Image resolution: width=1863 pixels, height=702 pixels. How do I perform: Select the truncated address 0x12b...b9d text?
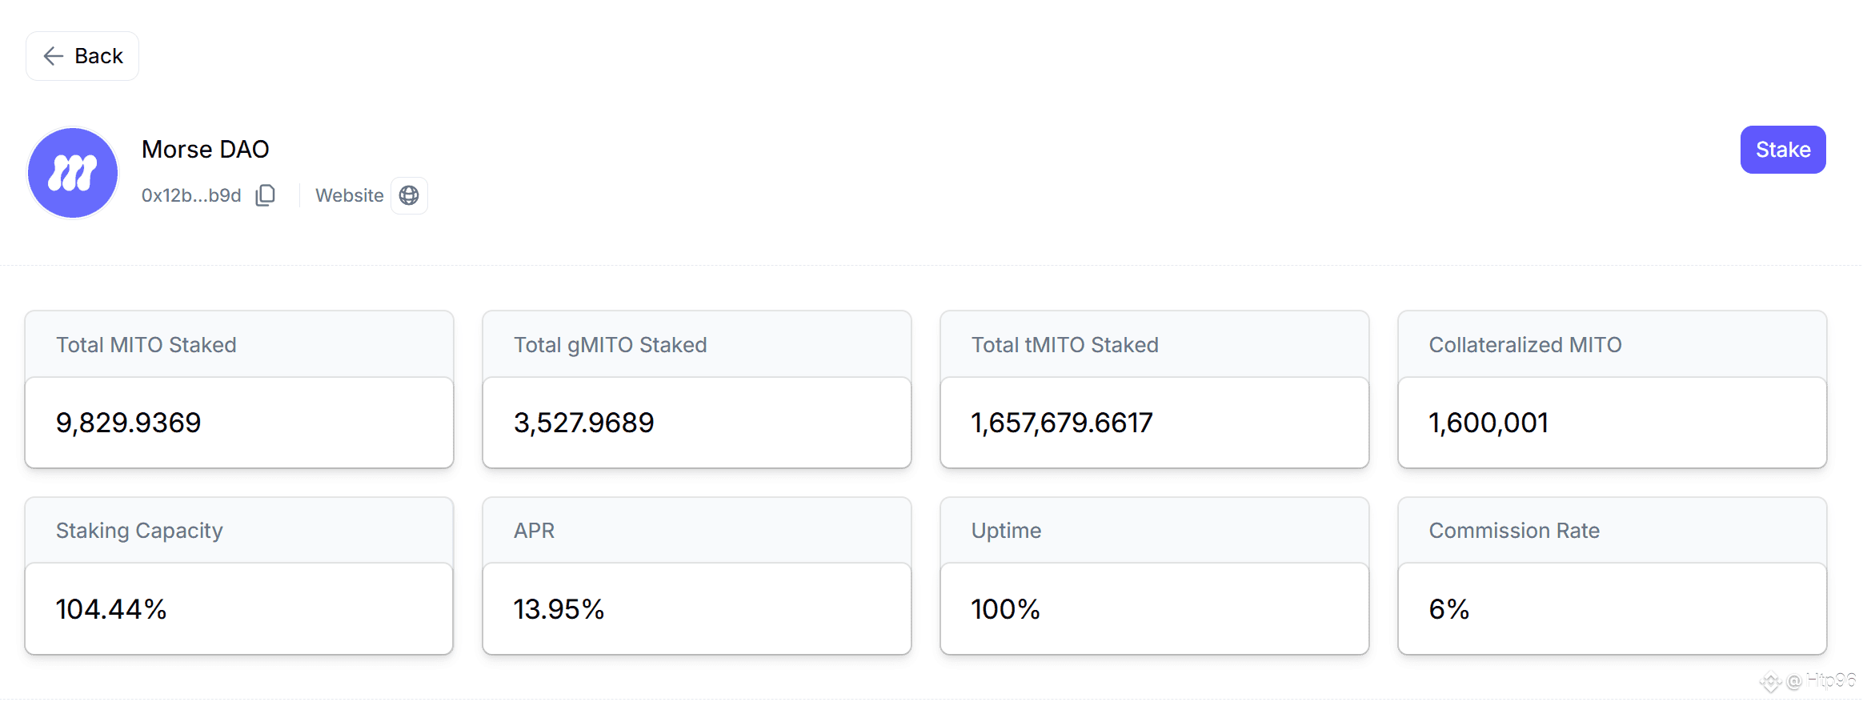191,195
